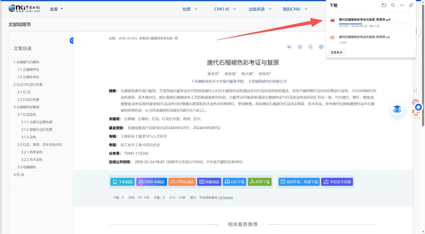
Task: Click the 手机阅读 button
Action: point(123,182)
